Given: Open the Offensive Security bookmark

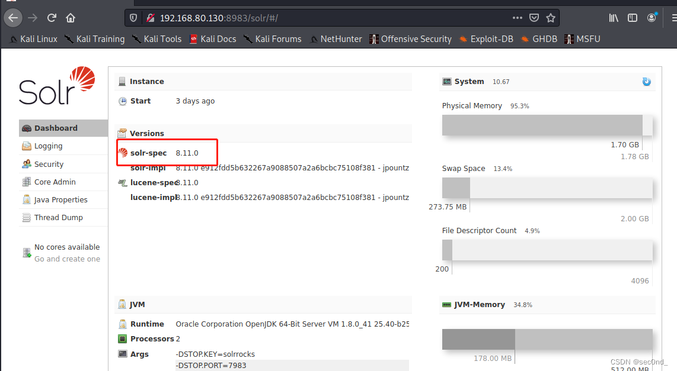Looking at the screenshot, I should (411, 39).
